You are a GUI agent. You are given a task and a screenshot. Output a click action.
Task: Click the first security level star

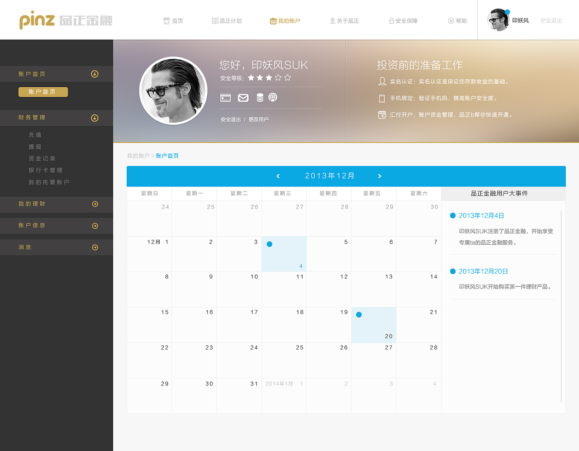coord(251,78)
